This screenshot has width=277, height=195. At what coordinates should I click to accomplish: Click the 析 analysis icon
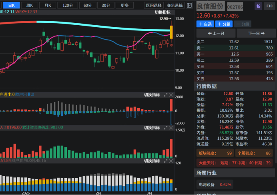pos(258,6)
